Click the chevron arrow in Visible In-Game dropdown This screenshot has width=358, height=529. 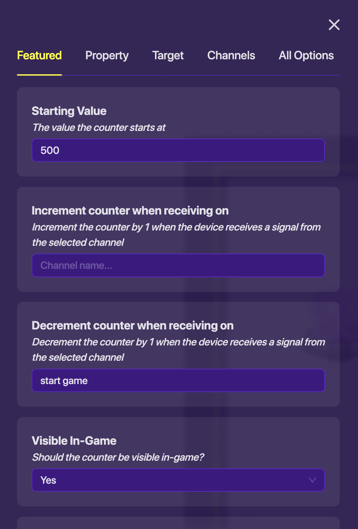(312, 480)
